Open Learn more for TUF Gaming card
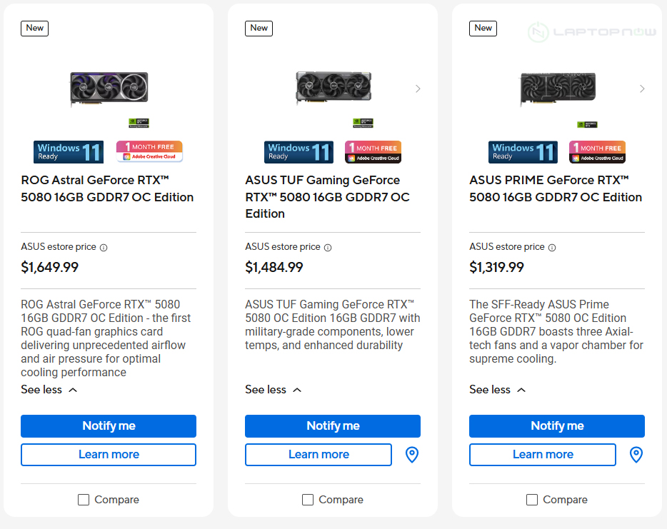The height and width of the screenshot is (529, 667). point(319,455)
